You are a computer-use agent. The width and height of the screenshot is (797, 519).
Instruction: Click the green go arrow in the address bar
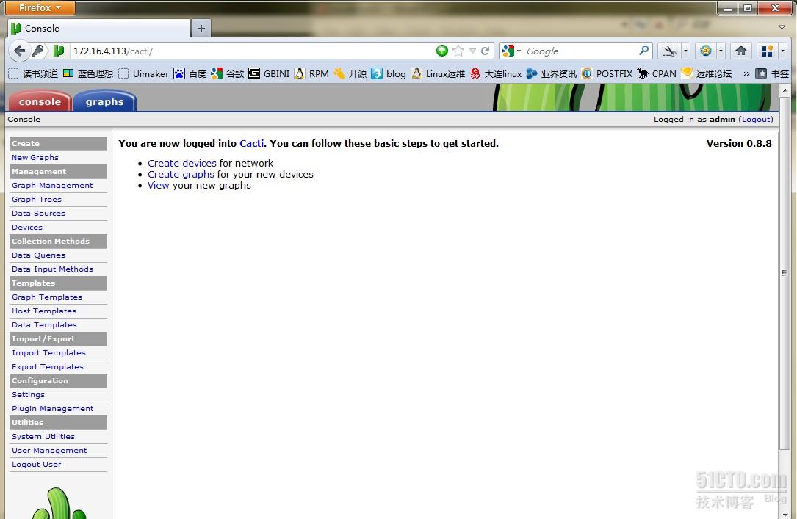442,51
